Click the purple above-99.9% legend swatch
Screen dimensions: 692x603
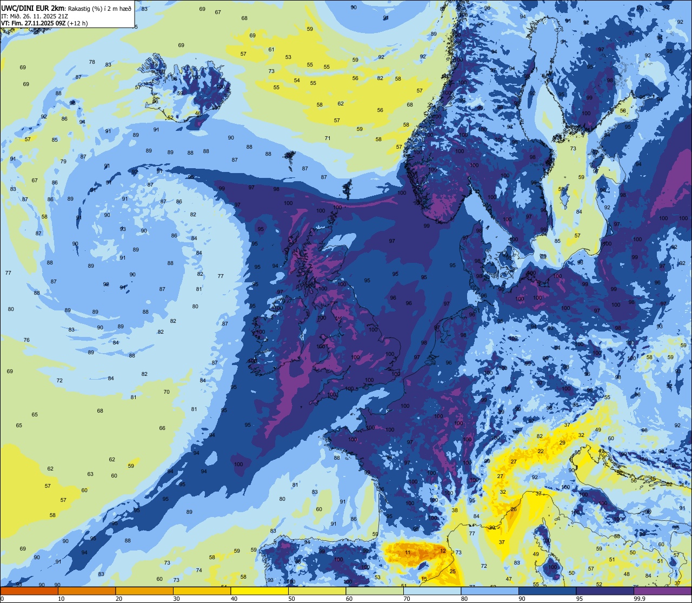tap(662, 590)
